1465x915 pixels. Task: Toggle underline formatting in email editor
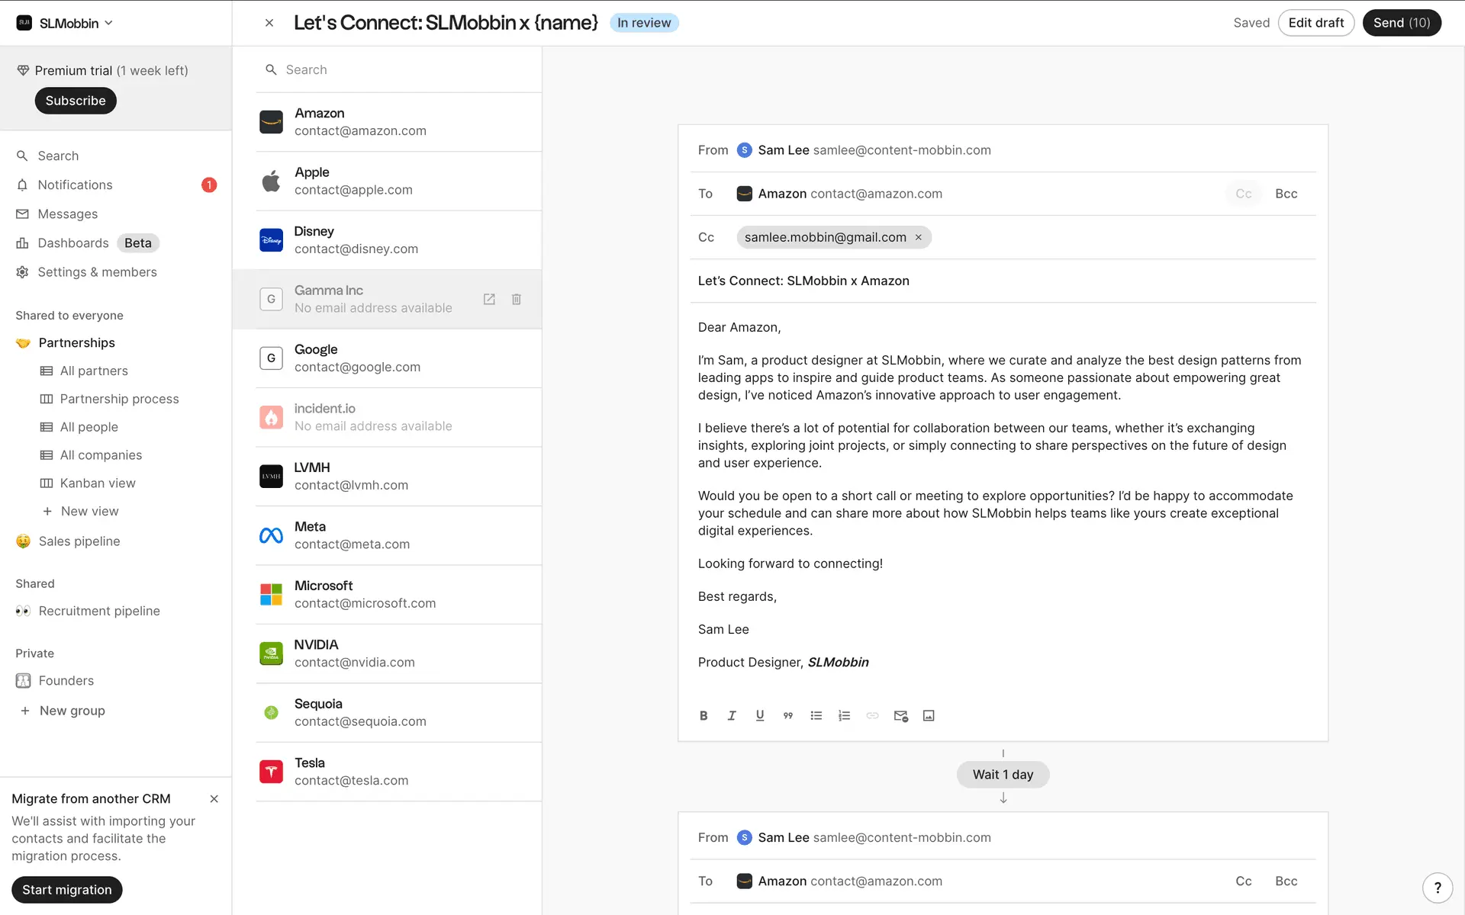coord(760,715)
